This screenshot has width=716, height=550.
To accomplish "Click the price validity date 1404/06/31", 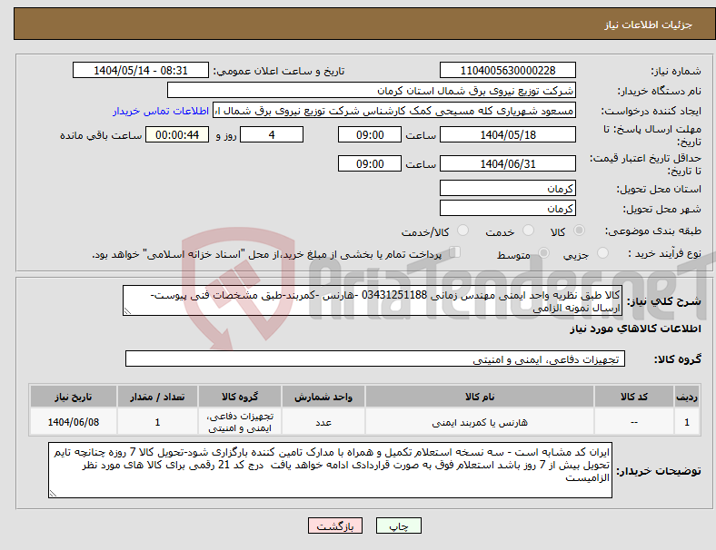I will click(x=507, y=163).
